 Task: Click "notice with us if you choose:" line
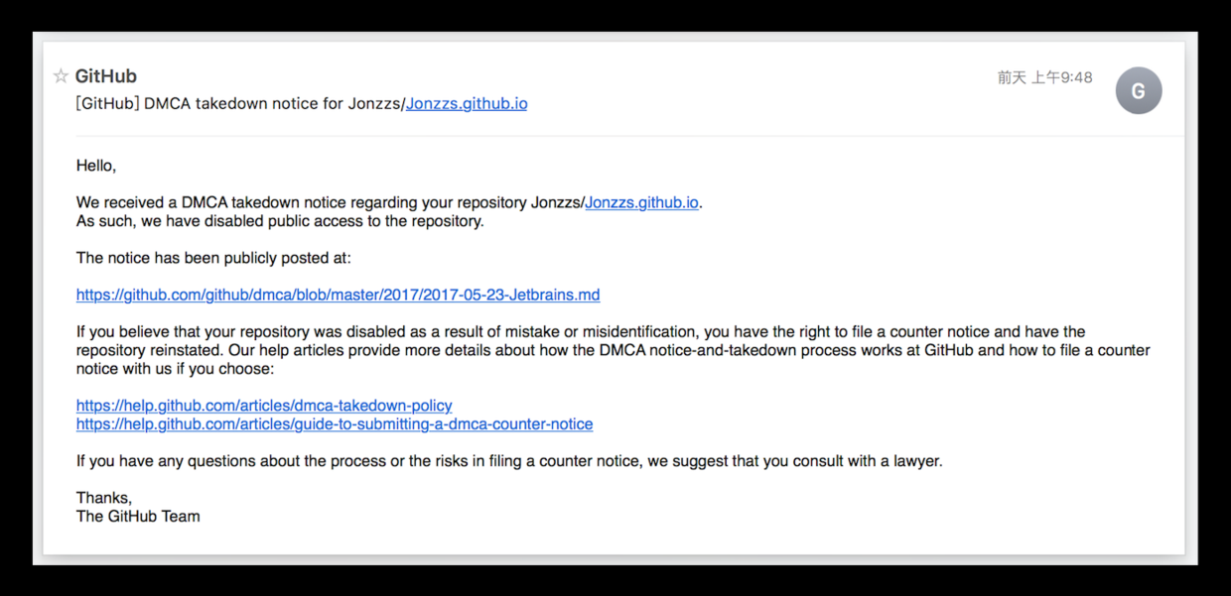point(175,369)
